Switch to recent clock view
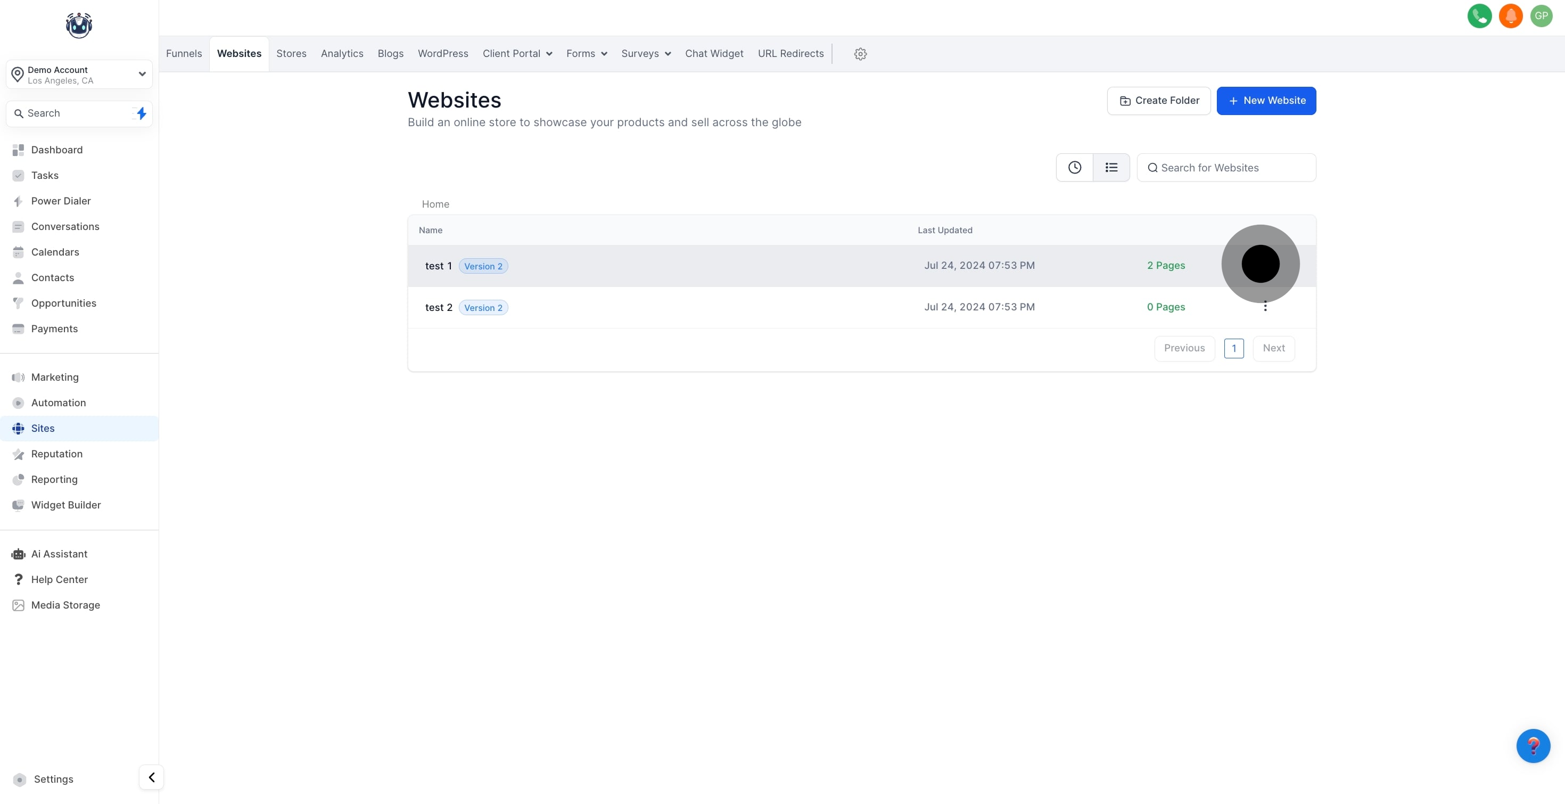The height and width of the screenshot is (804, 1565). coord(1074,168)
